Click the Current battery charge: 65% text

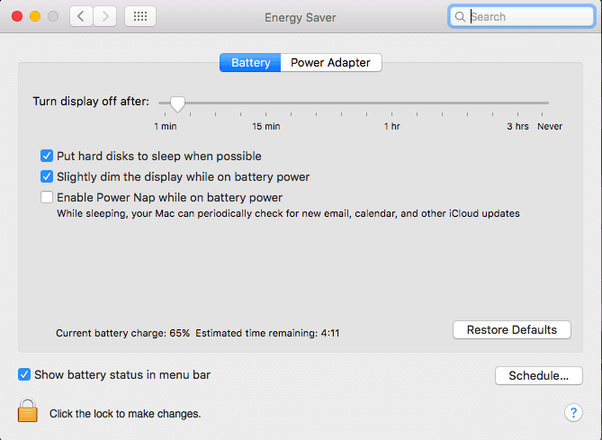(x=123, y=333)
